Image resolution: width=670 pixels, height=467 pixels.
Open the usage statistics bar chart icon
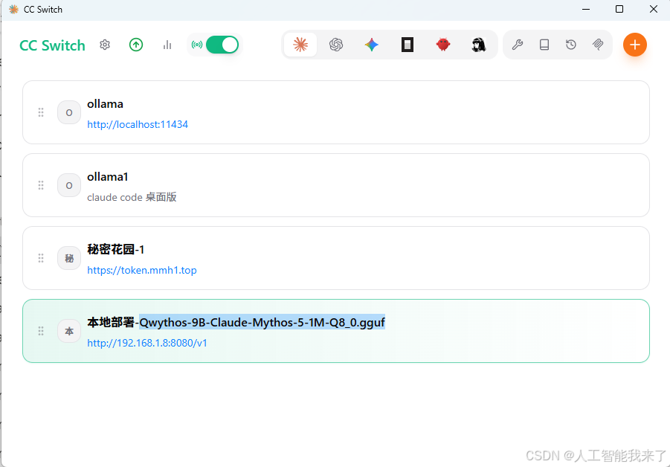pyautogui.click(x=167, y=45)
